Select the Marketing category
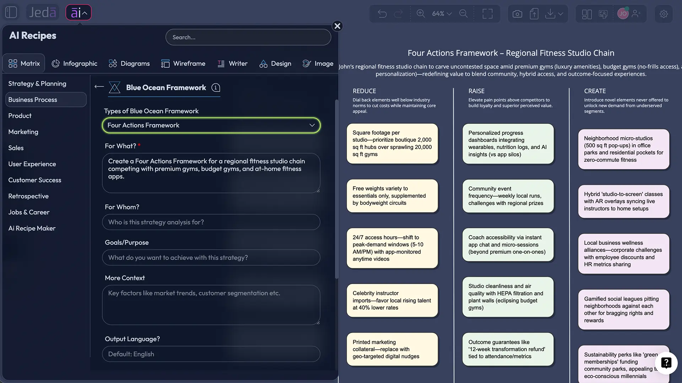This screenshot has width=682, height=383. click(23, 132)
